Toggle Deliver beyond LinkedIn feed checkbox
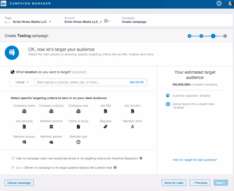This screenshot has height=191, width=234. (13, 168)
